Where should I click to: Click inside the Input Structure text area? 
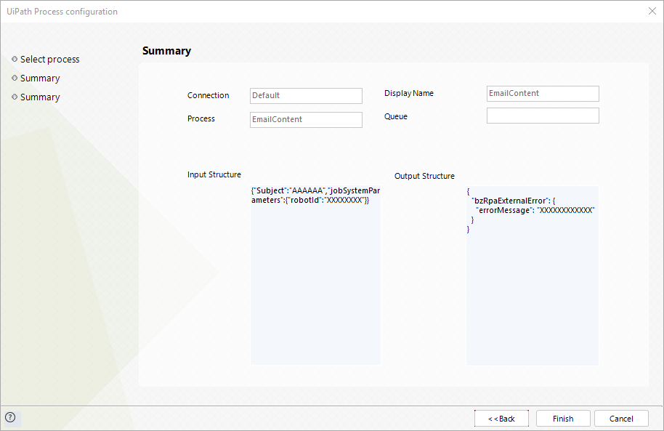click(x=315, y=275)
